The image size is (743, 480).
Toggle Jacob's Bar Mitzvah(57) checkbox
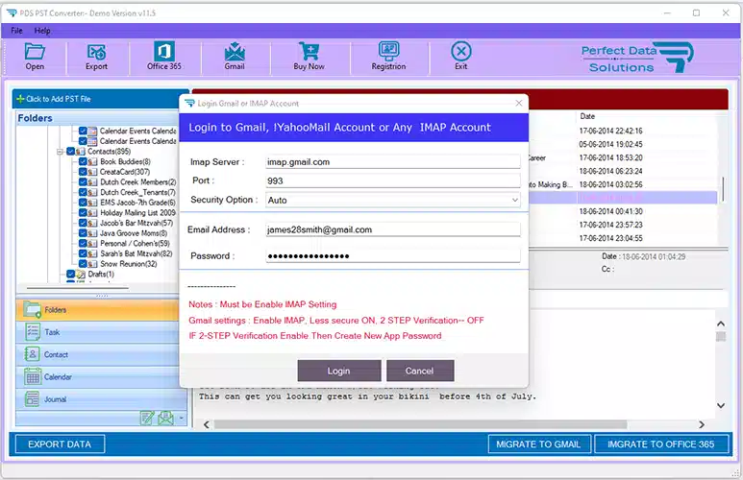[83, 223]
